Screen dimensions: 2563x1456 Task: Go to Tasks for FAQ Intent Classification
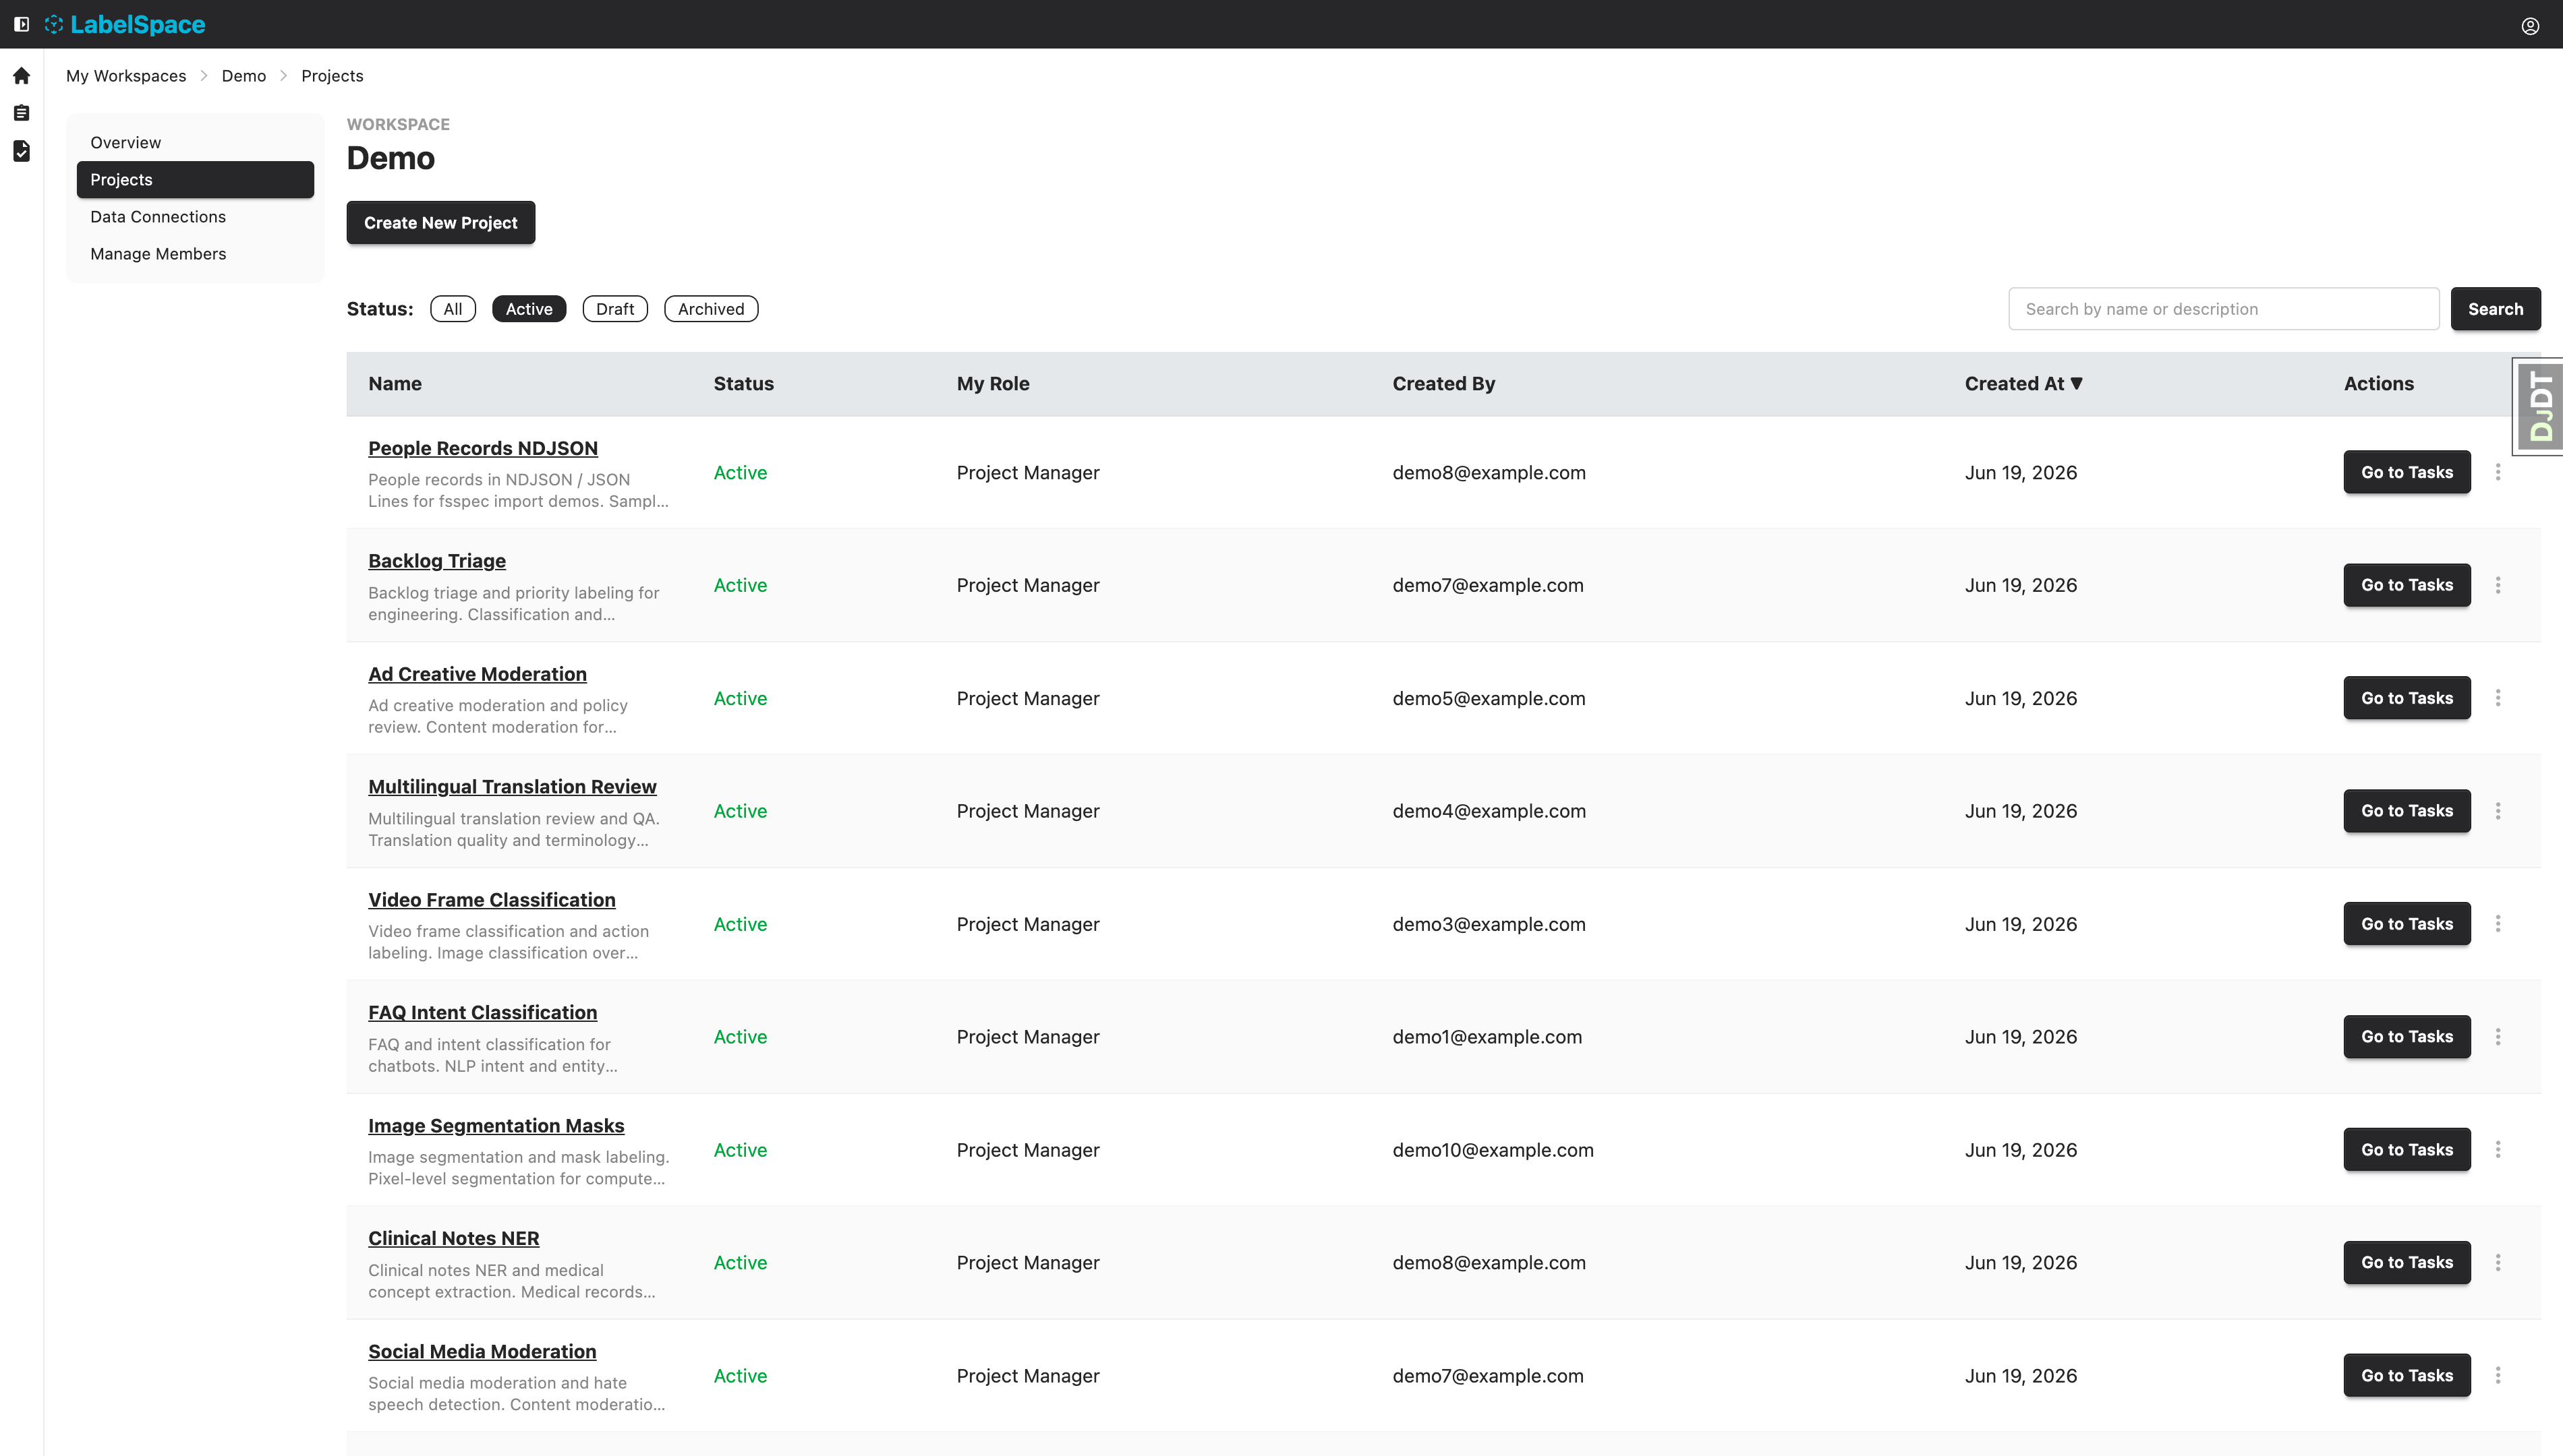tap(2407, 1037)
